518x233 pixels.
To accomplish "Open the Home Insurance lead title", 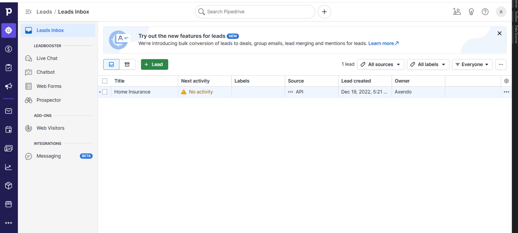I will click(x=132, y=92).
